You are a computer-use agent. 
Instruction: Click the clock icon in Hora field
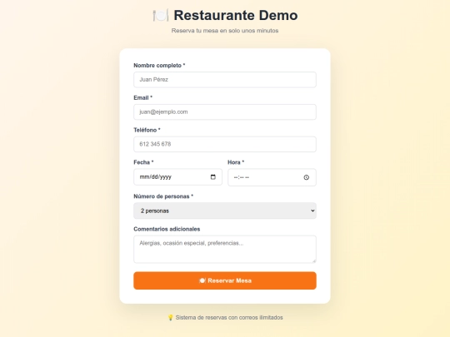pos(306,177)
